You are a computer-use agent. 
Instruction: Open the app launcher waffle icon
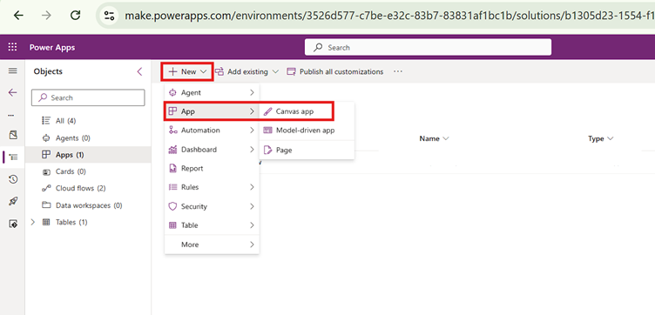click(12, 47)
